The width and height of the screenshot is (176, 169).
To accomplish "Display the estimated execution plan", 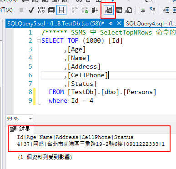I will (41, 10).
